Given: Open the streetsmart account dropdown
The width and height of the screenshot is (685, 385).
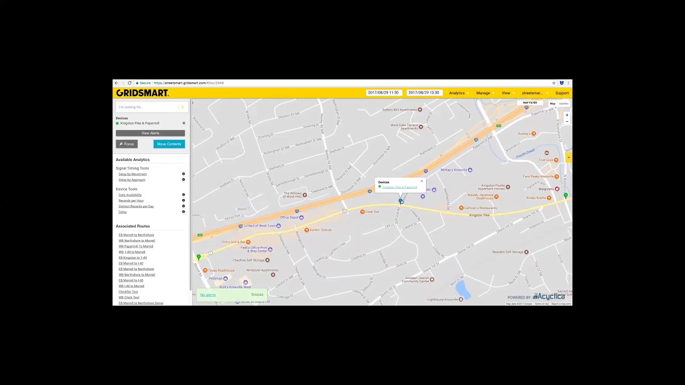Looking at the screenshot, I should [534, 93].
